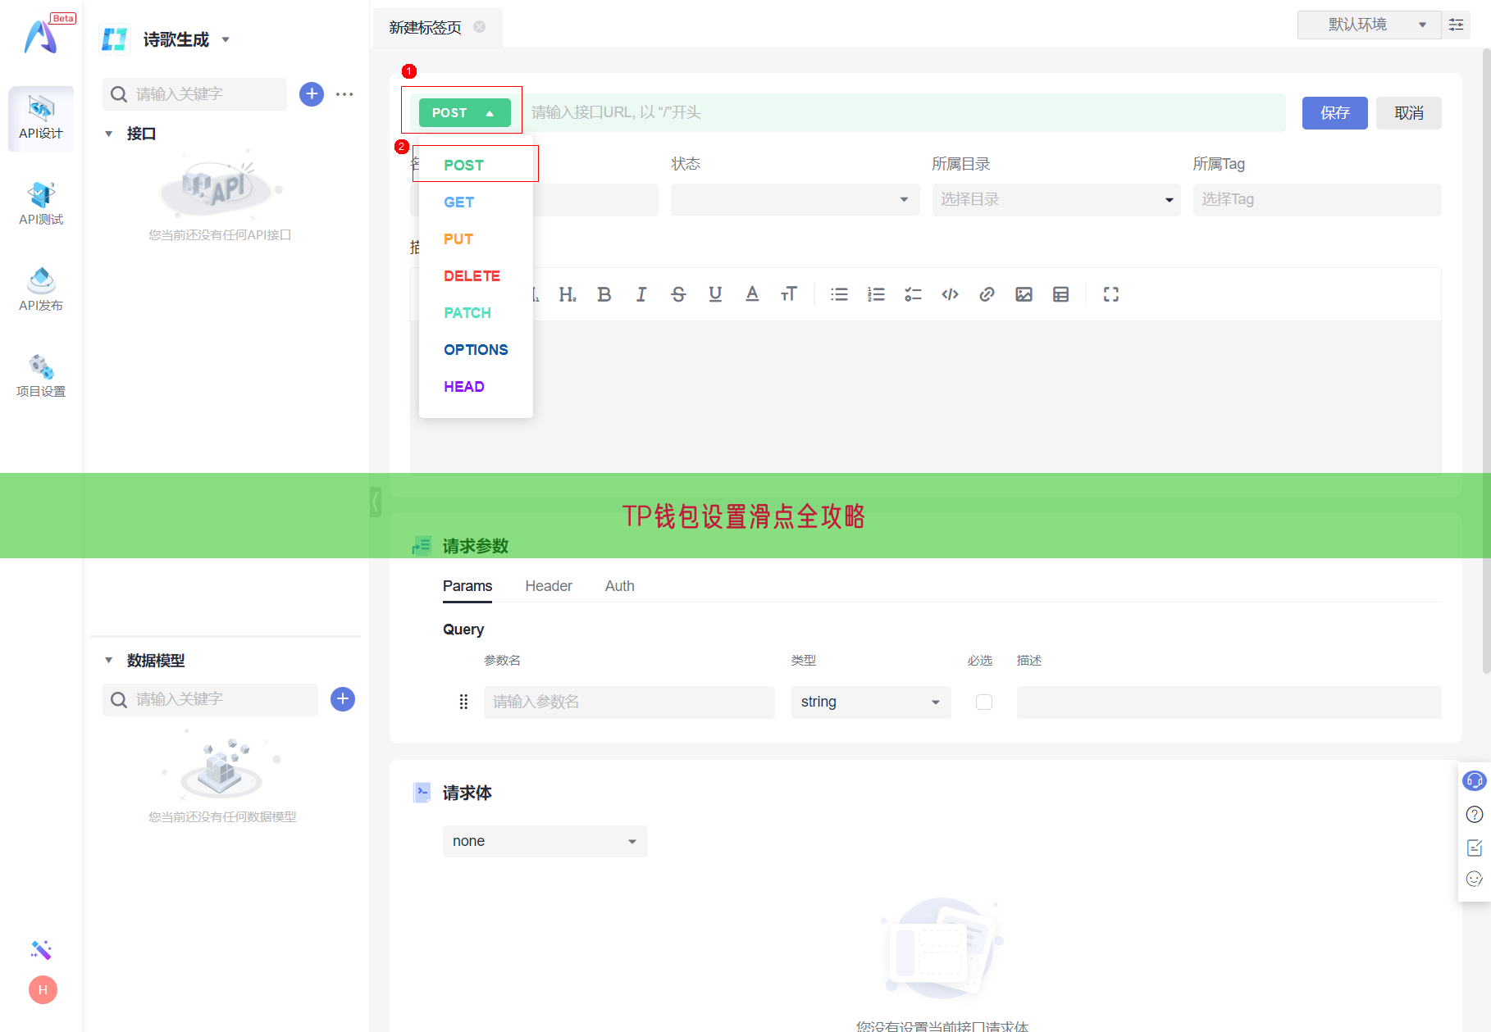The image size is (1491, 1032).
Task: Focus the 选择Tag input field
Action: click(1317, 200)
